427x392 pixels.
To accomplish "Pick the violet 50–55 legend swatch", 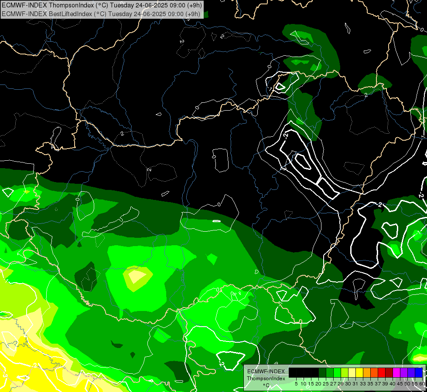I will point(411,372).
